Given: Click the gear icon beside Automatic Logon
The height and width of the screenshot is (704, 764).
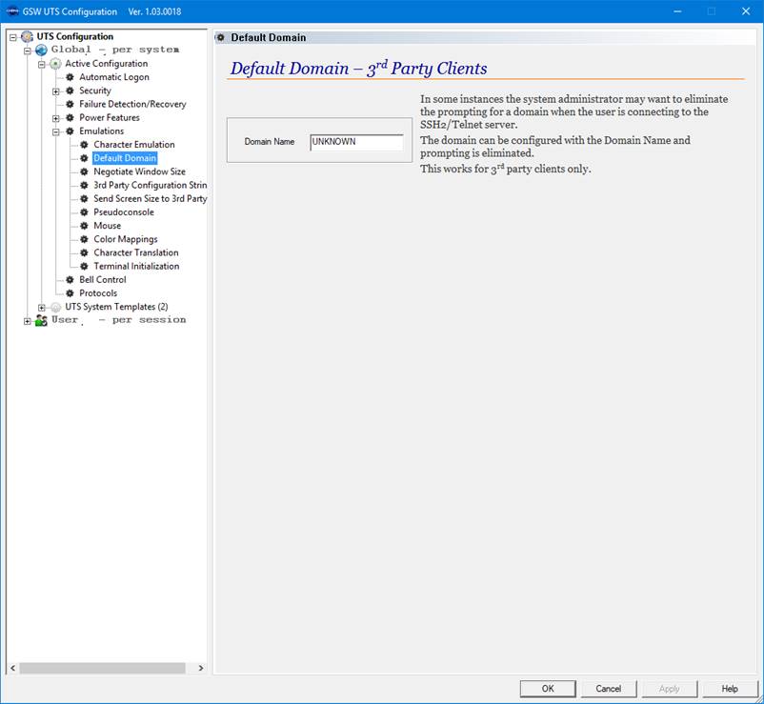Looking at the screenshot, I should tap(70, 77).
